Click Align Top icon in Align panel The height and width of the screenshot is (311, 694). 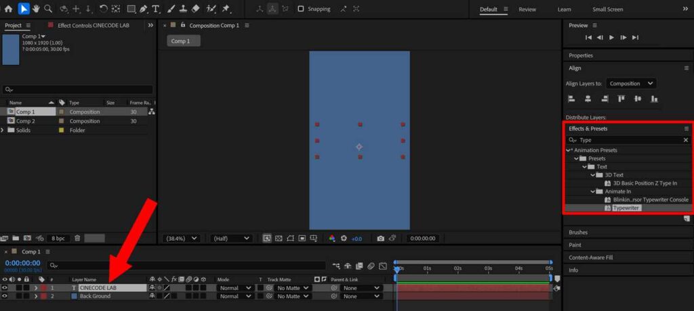click(621, 99)
